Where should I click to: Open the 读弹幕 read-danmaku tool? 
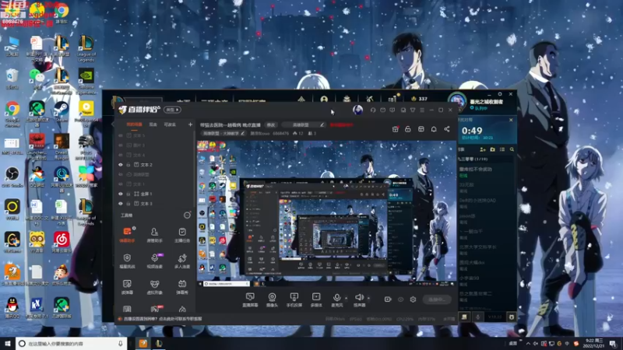[127, 286]
